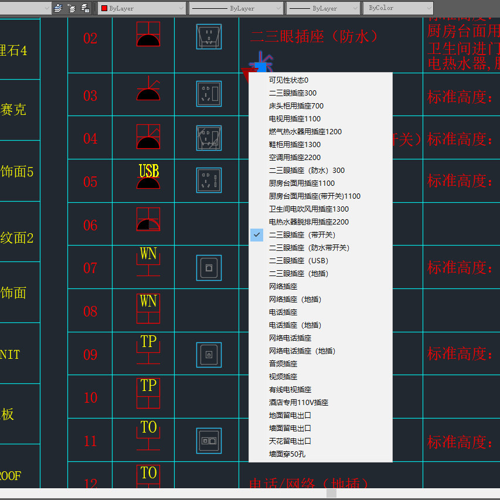Select 鞋柜用插座1300 entry
The height and width of the screenshot is (500, 500).
[321, 144]
